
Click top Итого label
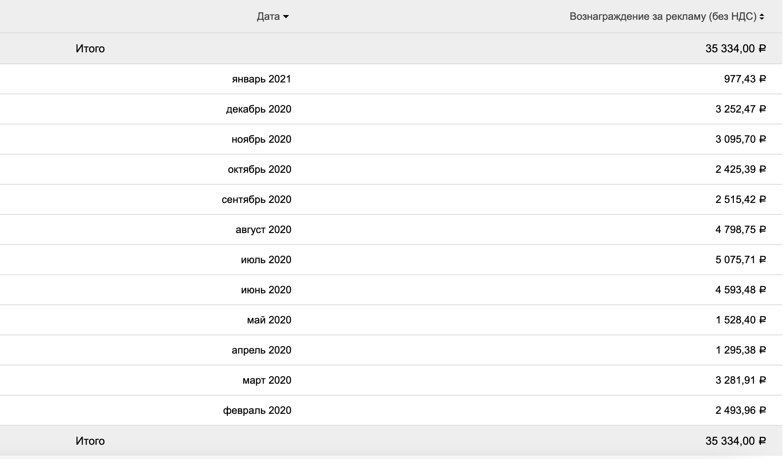tap(90, 48)
